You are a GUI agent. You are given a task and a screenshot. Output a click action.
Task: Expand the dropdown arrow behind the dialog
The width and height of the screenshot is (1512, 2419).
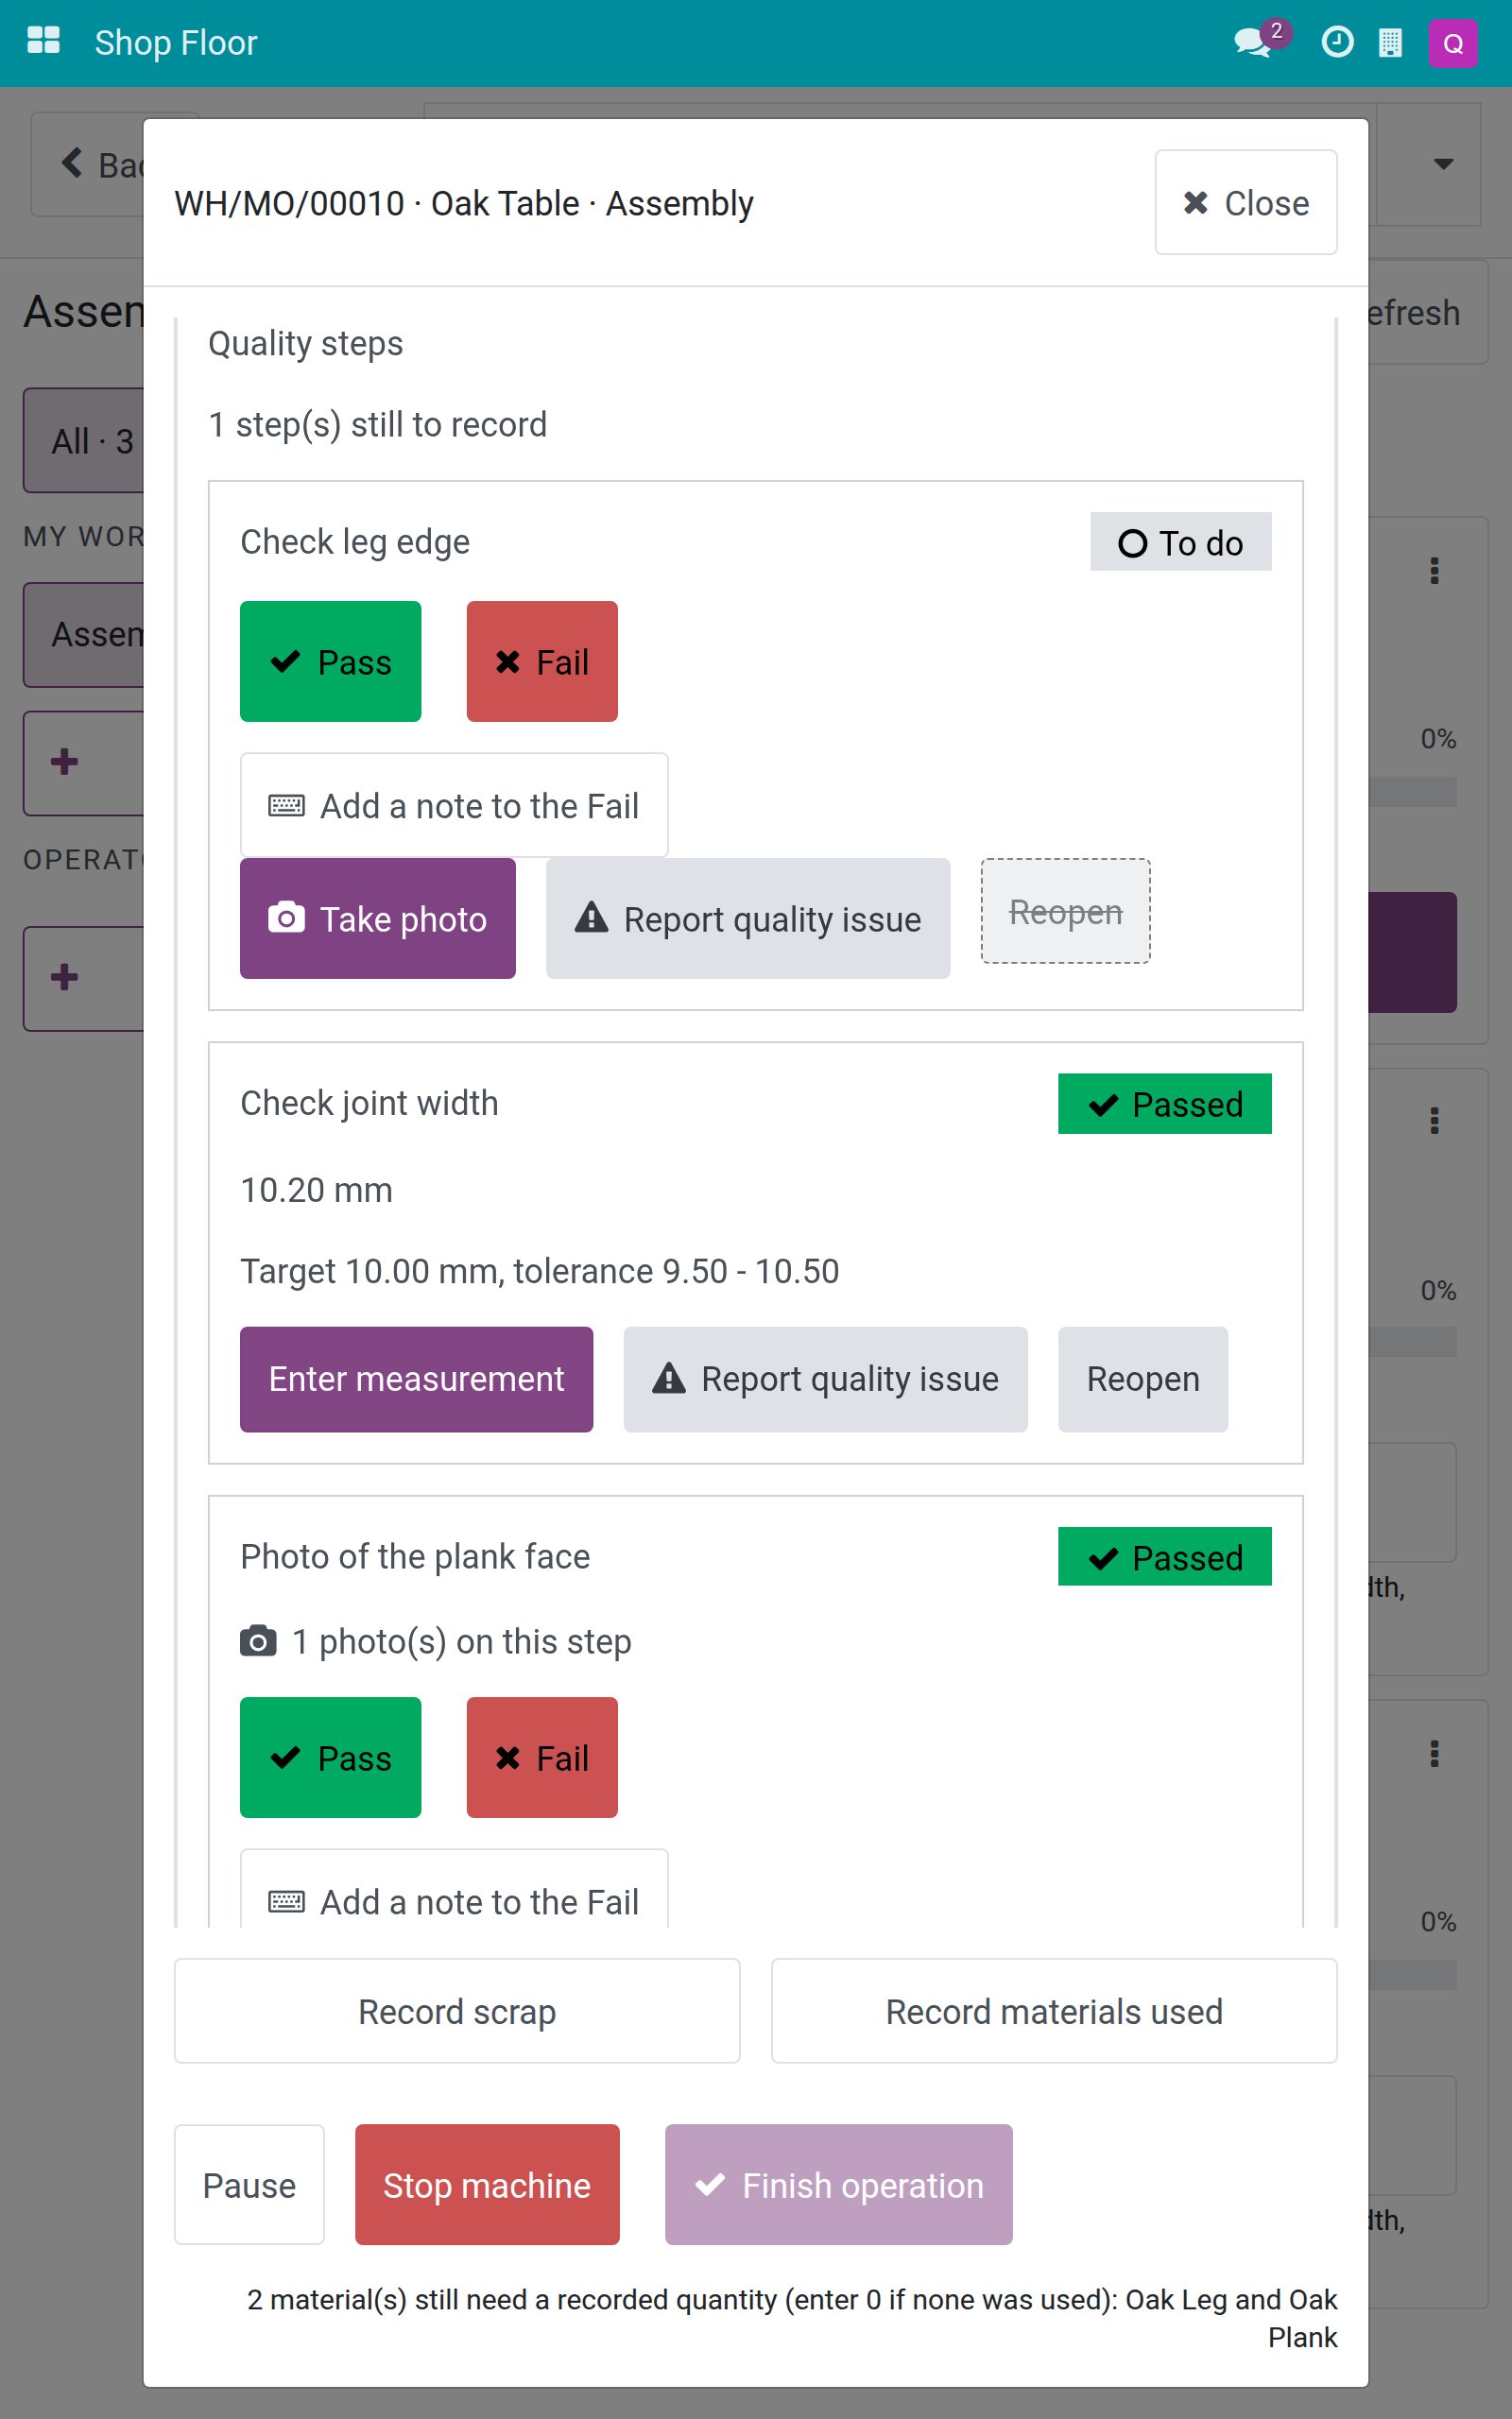pyautogui.click(x=1442, y=163)
